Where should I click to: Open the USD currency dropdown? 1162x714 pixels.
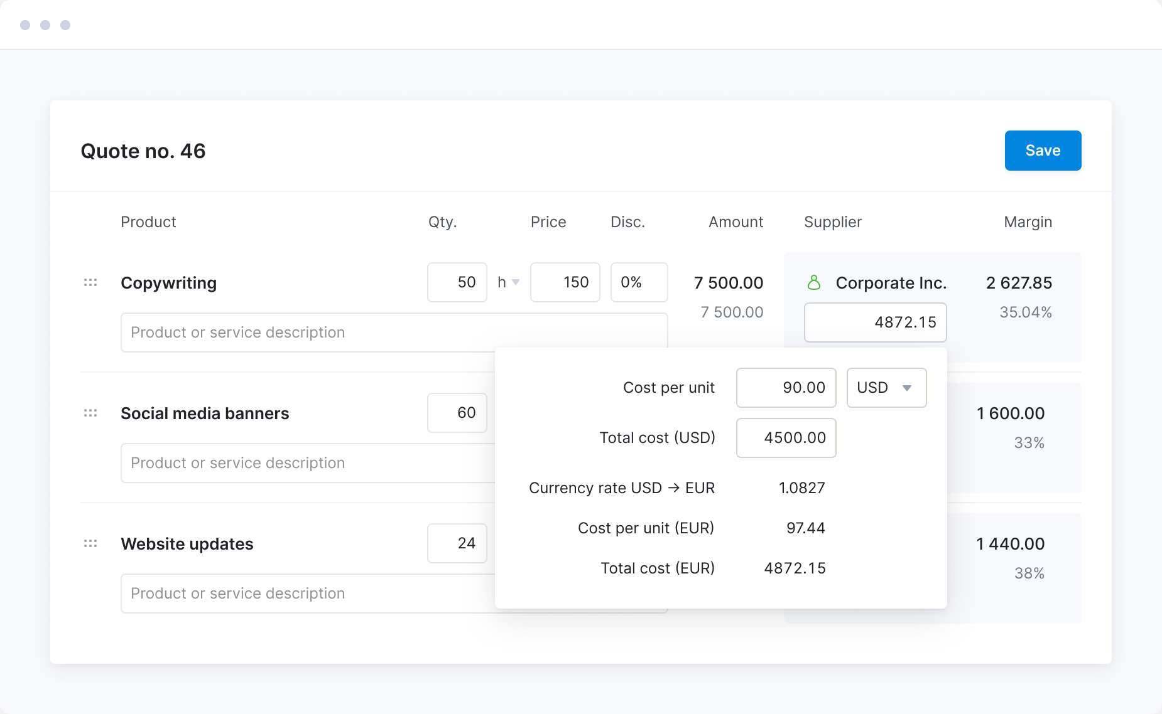(x=886, y=388)
